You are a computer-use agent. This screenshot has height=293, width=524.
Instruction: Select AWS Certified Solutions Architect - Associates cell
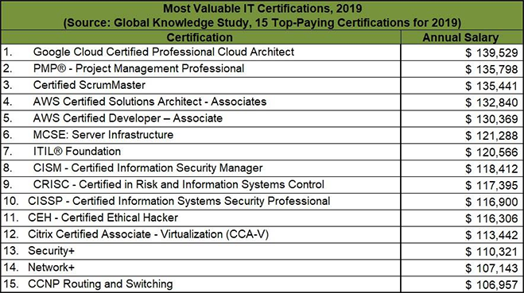tap(200, 102)
